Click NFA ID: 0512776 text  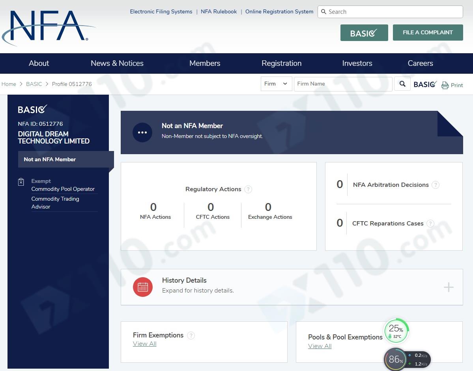[40, 124]
